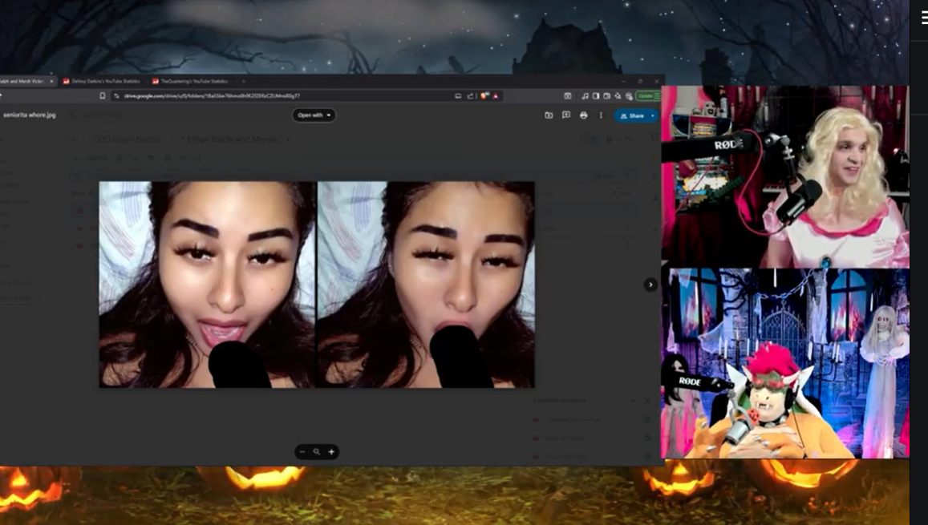Click the add to Drive folder icon
The image size is (928, 525).
click(x=549, y=115)
